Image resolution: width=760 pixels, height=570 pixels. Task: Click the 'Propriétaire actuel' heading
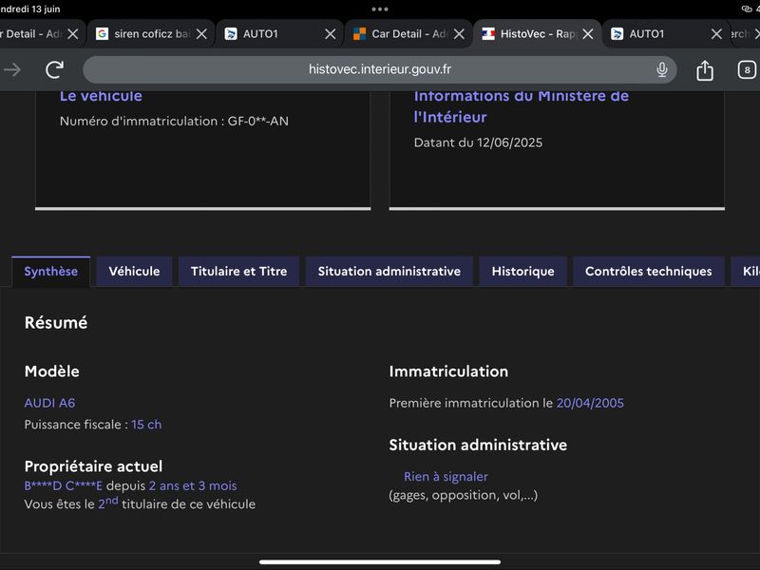93,466
